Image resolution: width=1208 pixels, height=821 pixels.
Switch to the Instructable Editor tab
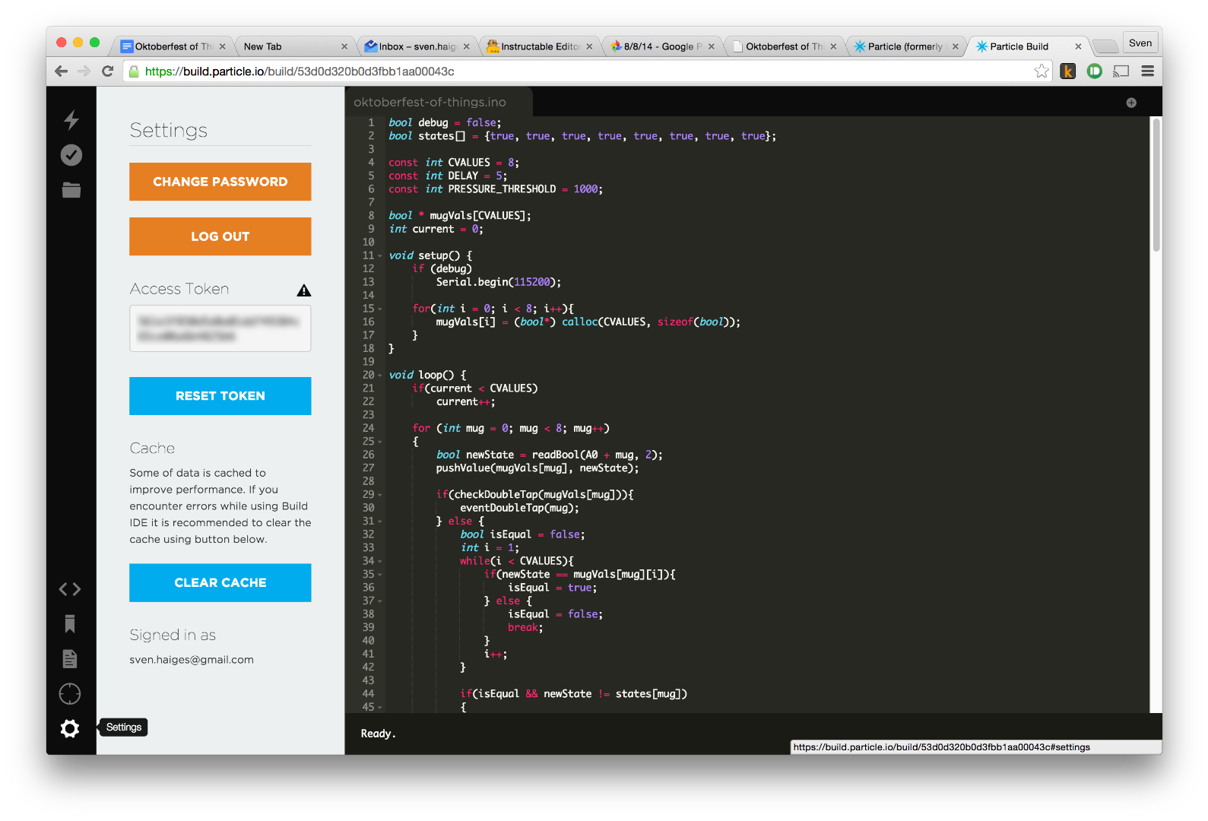coord(540,46)
